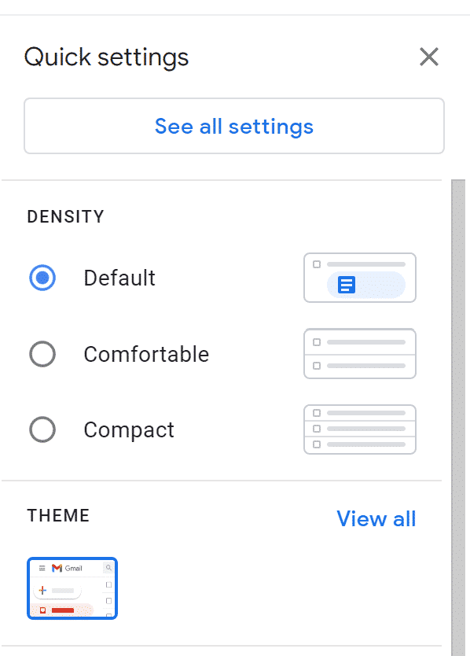
Task: Select the Default density radio button
Action: click(x=42, y=278)
